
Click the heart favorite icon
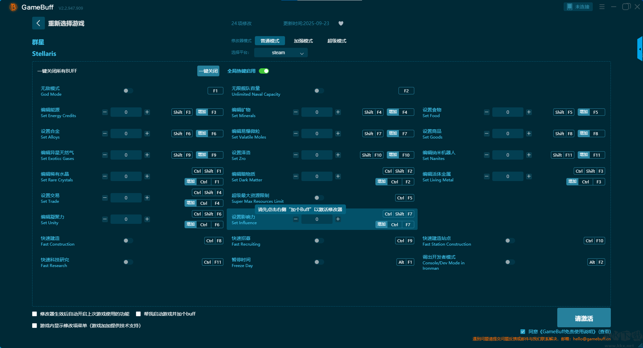(x=341, y=23)
